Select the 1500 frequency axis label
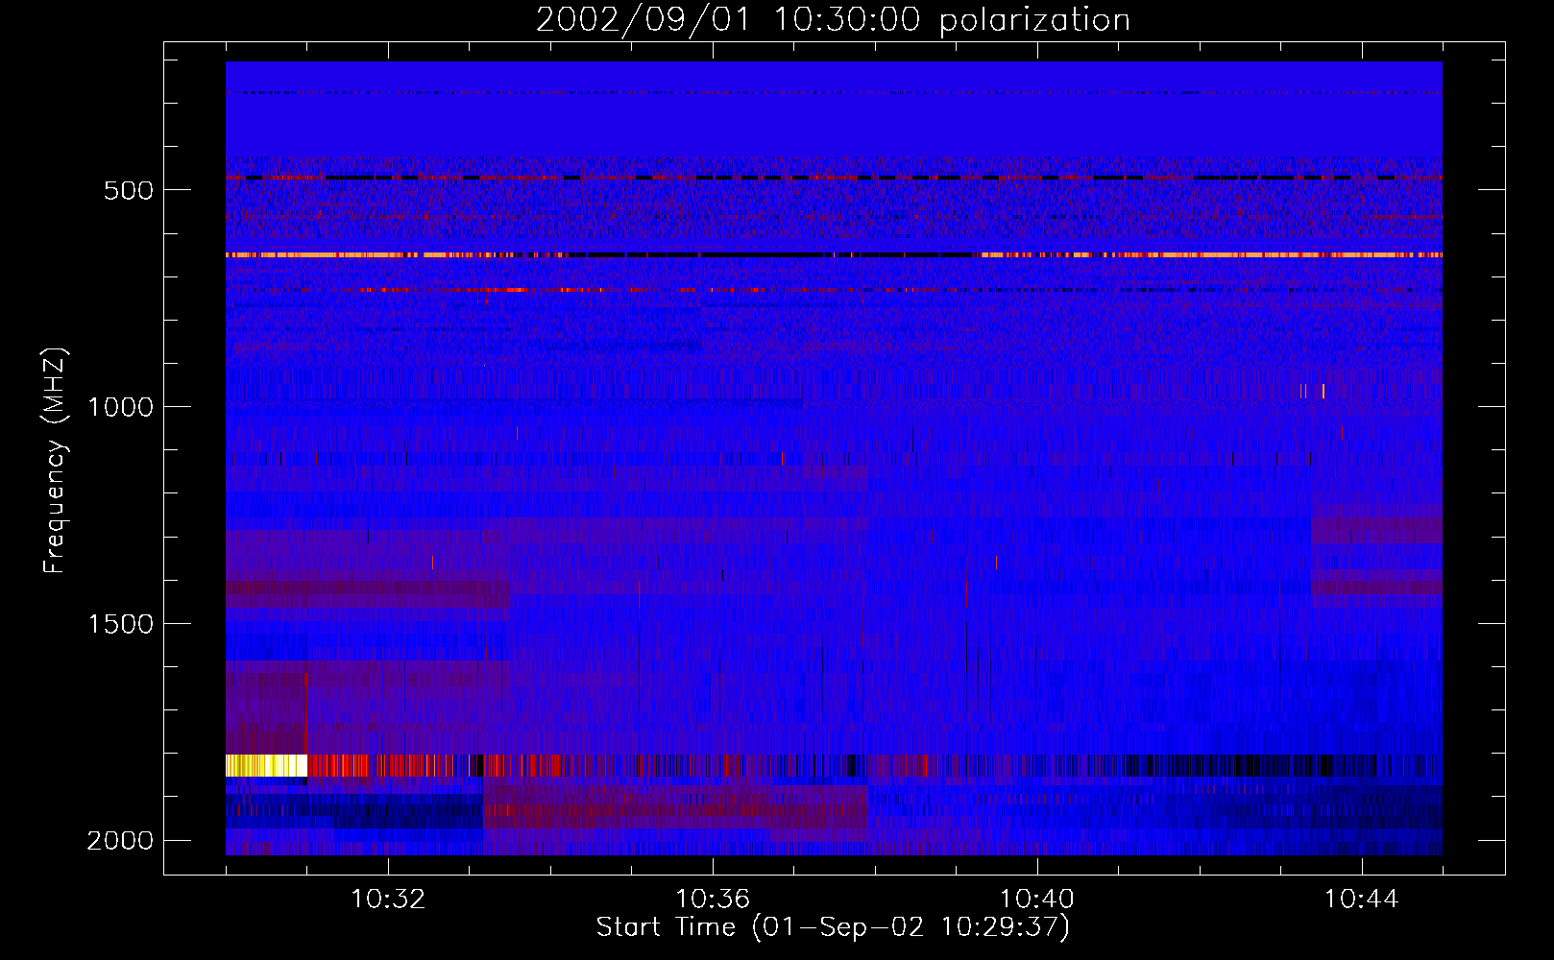 pyautogui.click(x=120, y=624)
